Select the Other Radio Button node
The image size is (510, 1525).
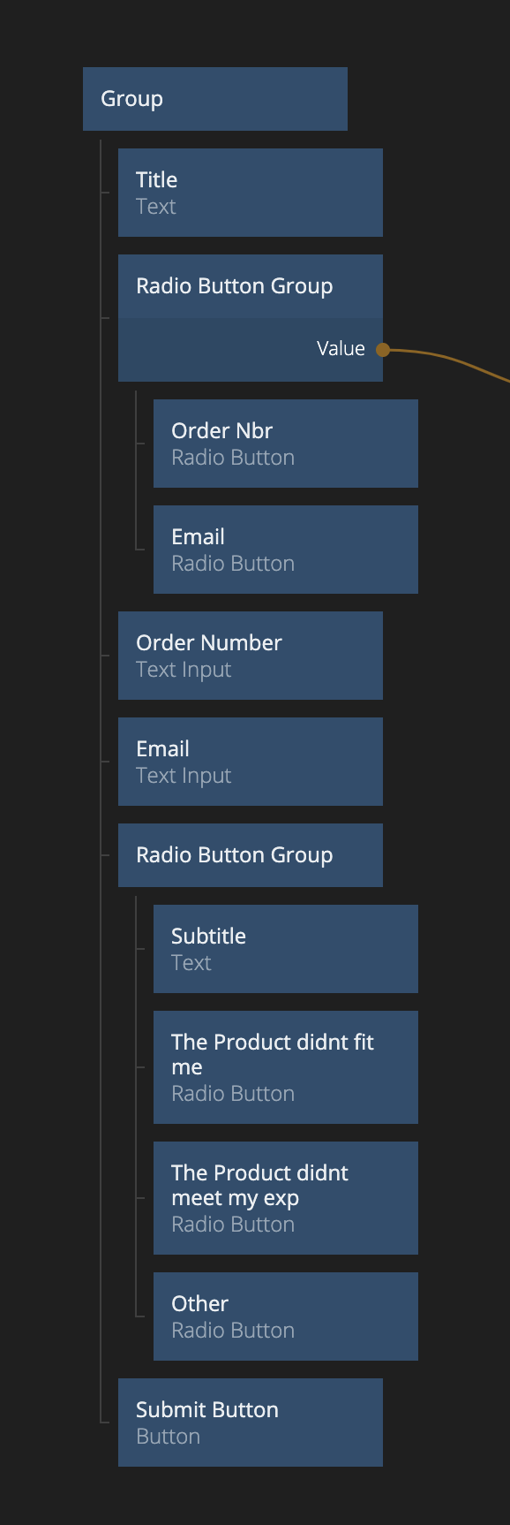coord(286,1316)
